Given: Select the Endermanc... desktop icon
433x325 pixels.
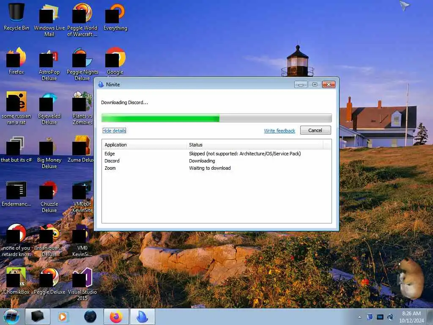Looking at the screenshot, I should pos(16,193).
